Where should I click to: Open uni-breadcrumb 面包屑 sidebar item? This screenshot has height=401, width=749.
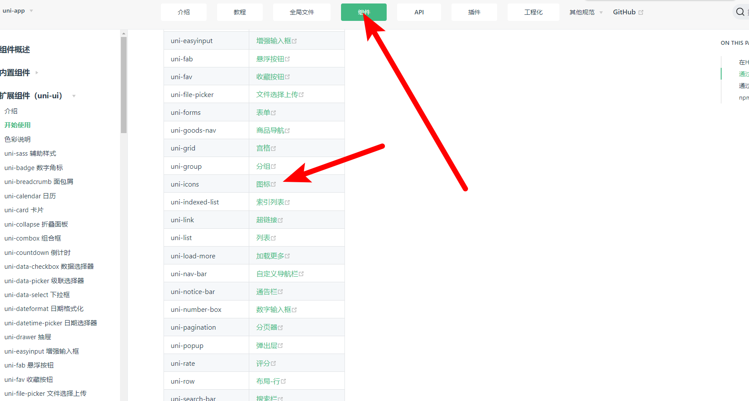39,181
